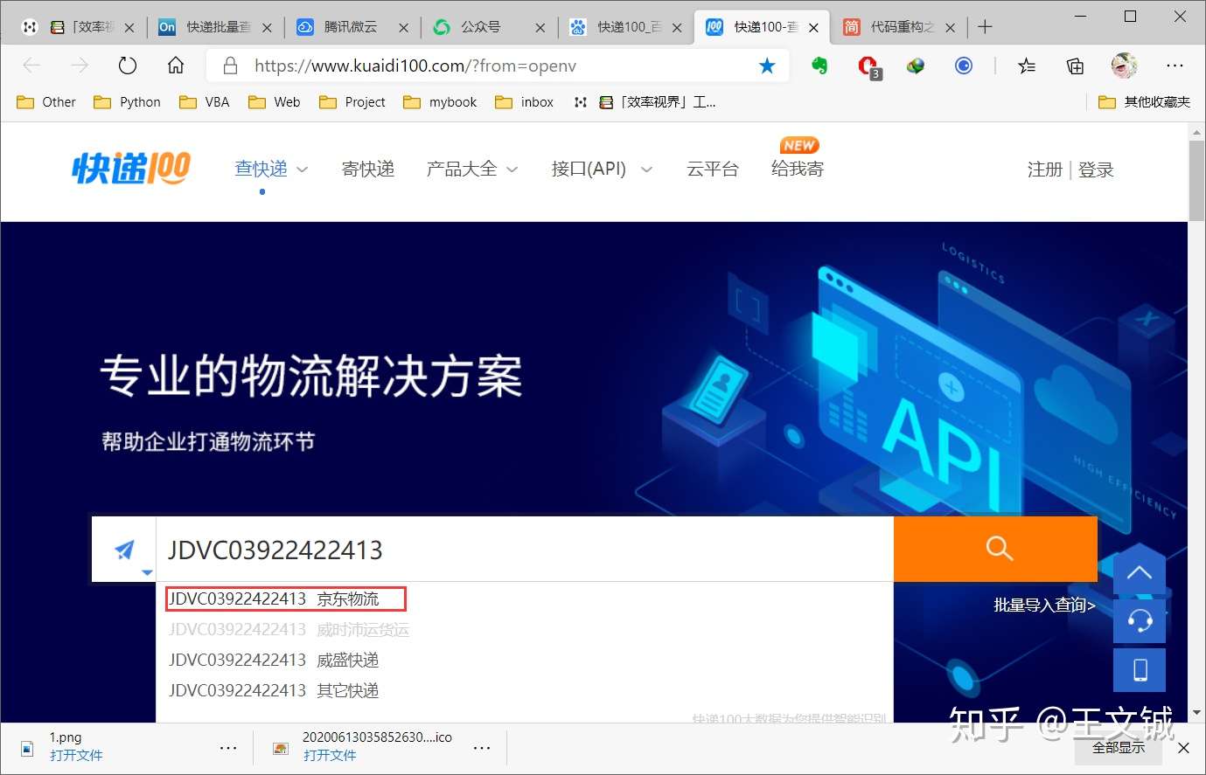The height and width of the screenshot is (775, 1206).
Task: Open the mybook bookmarks folder
Action: [x=440, y=102]
